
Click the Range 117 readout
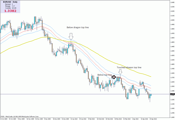pos(10,6)
